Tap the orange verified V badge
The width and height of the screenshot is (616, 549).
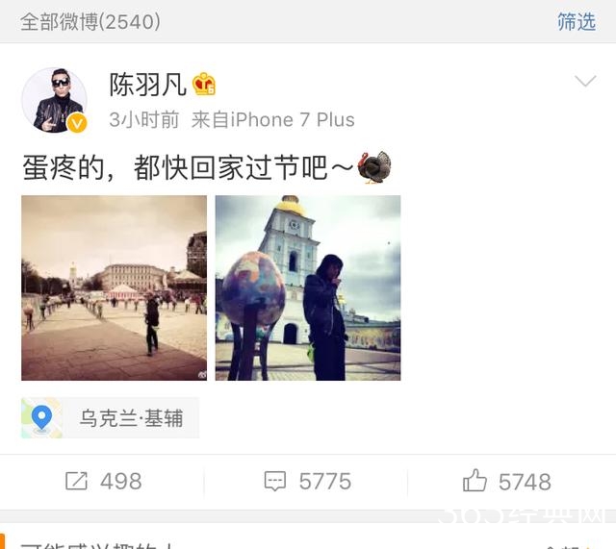[x=77, y=123]
